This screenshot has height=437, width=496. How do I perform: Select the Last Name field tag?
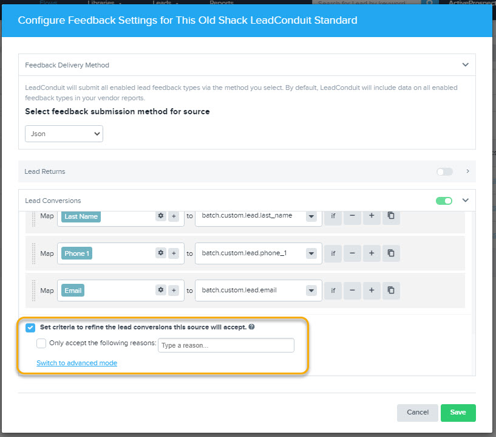[81, 216]
